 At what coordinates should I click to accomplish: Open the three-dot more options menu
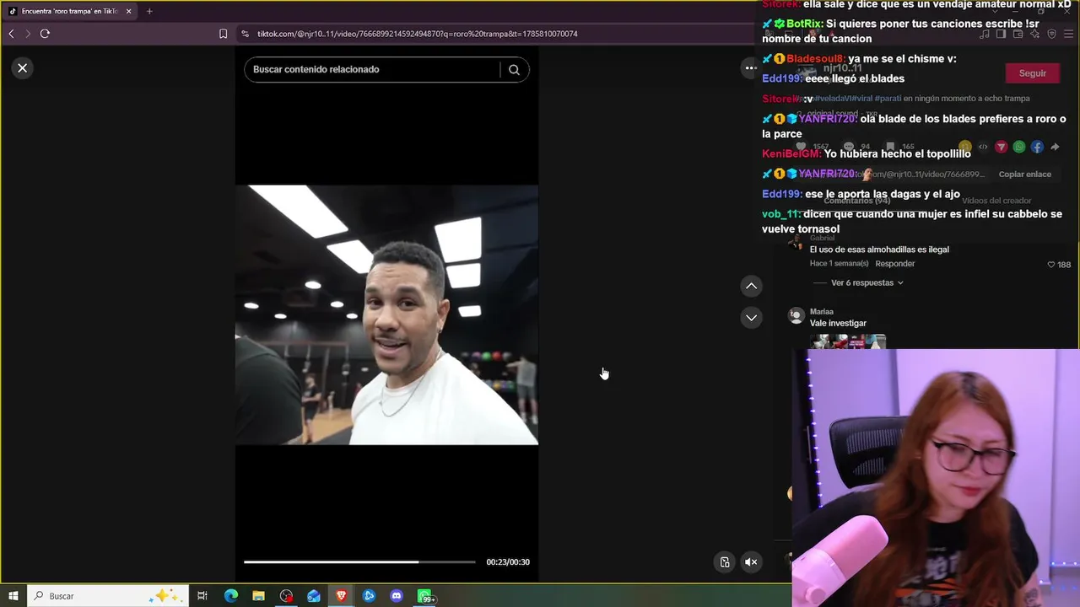(750, 68)
